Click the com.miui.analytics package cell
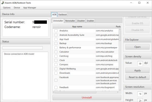The height and width of the screenshot is (102, 152). tap(107, 31)
